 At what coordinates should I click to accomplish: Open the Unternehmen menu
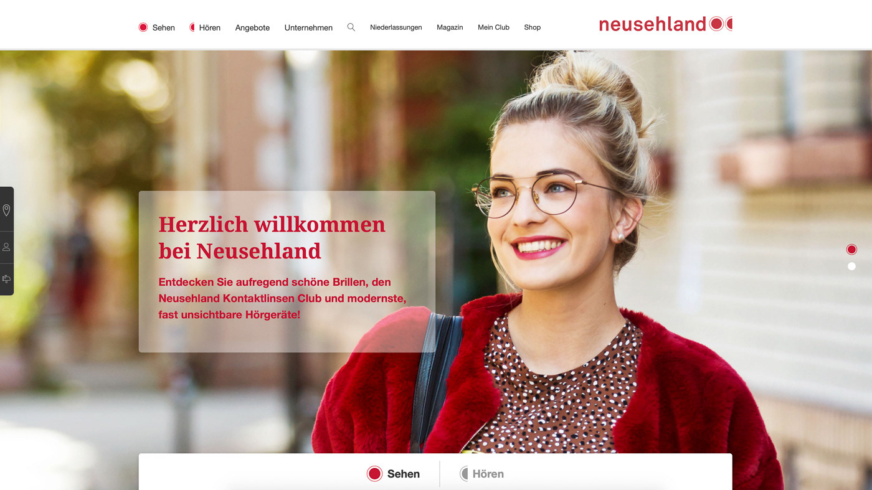(308, 27)
